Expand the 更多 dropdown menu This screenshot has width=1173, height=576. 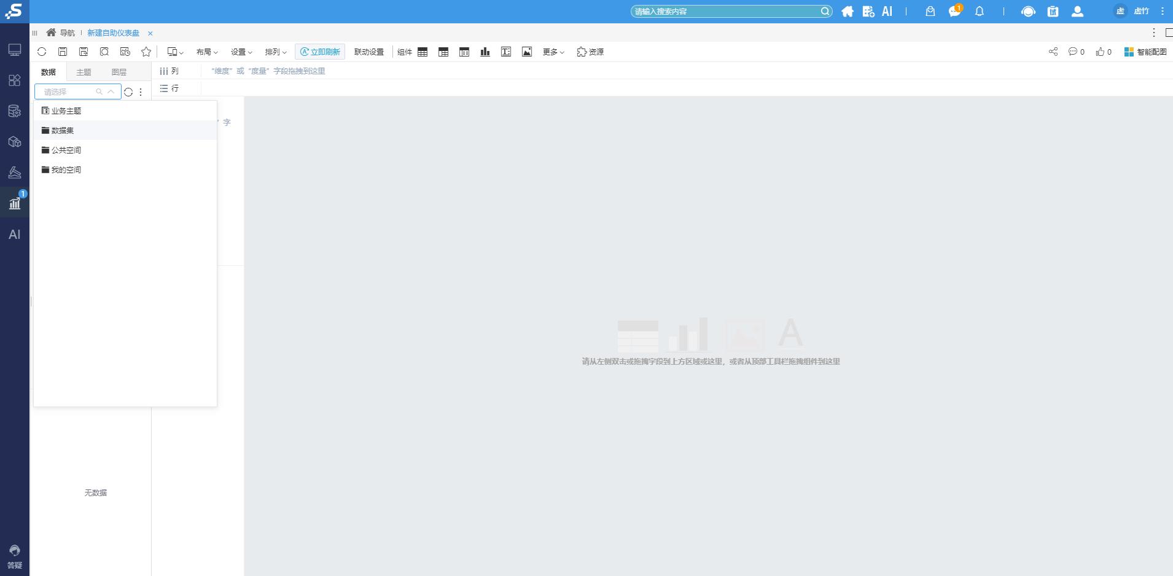[551, 52]
